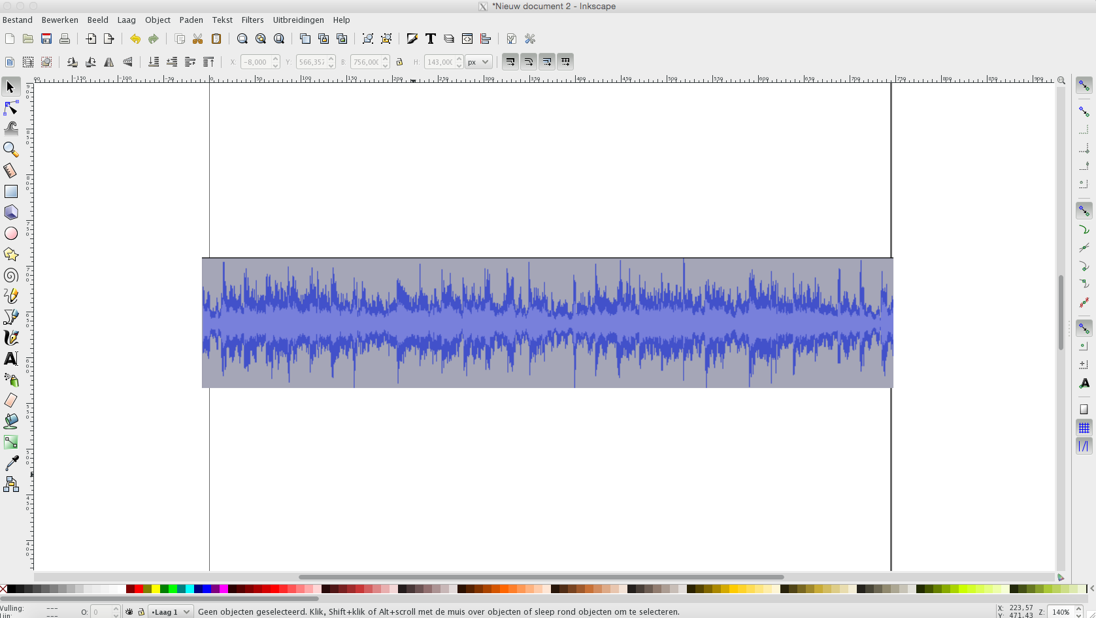Viewport: 1096px width, 618px height.
Task: Click the vertical canvas scrollbar thumb
Action: (x=1061, y=312)
